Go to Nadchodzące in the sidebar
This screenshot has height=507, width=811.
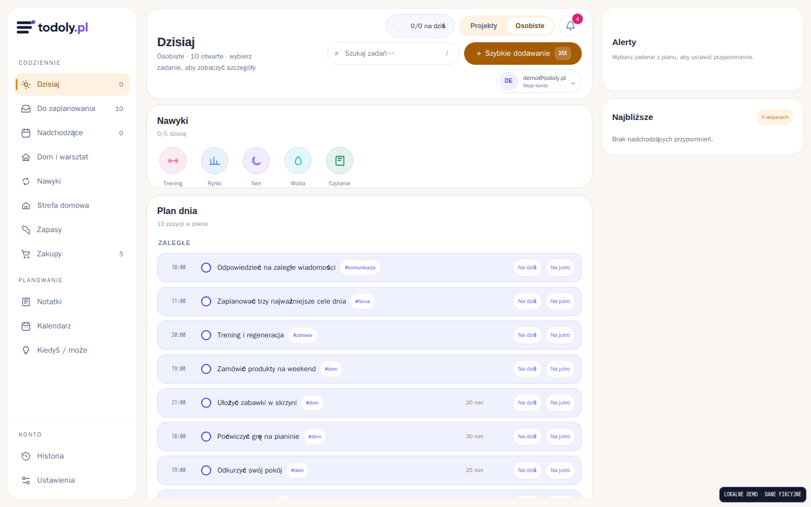(72, 133)
